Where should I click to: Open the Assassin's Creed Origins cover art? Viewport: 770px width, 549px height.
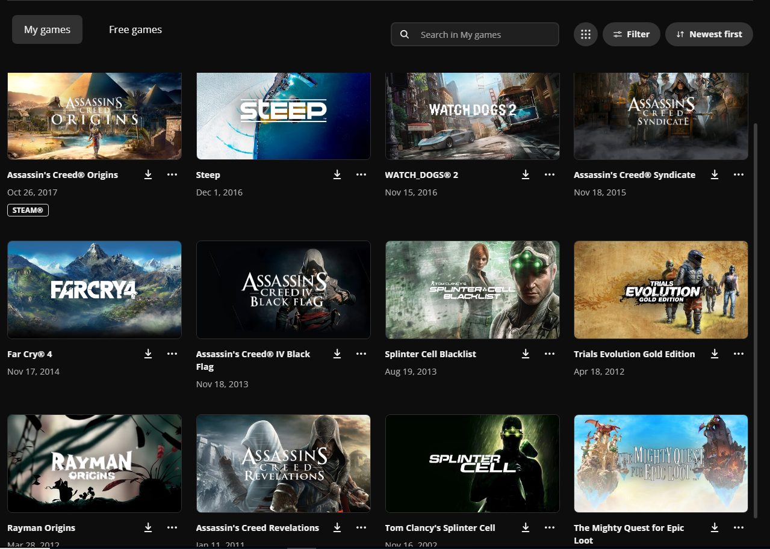coord(95,116)
